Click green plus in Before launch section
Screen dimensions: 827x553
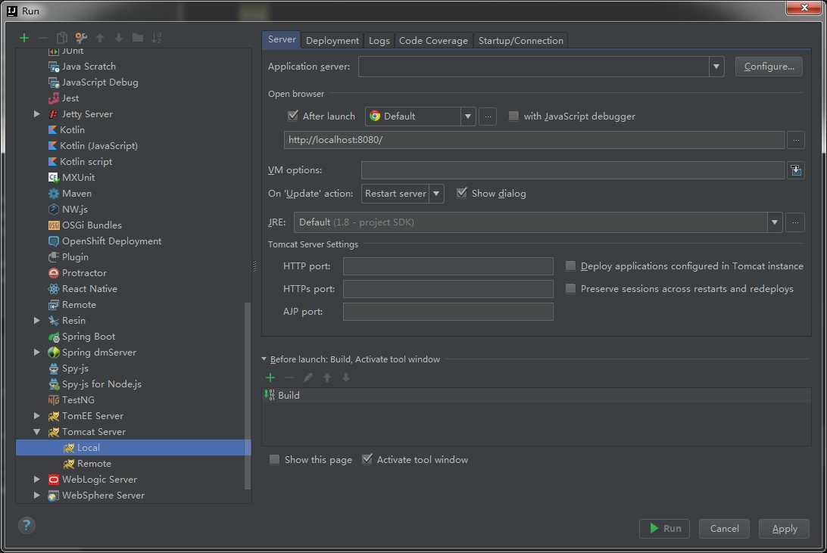(x=270, y=377)
